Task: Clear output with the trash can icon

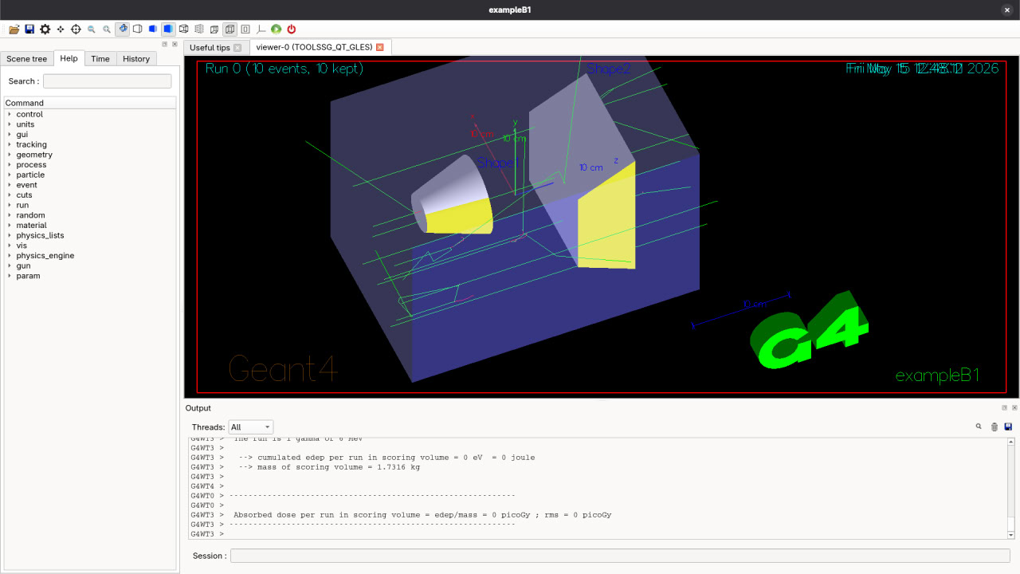Action: pyautogui.click(x=994, y=427)
